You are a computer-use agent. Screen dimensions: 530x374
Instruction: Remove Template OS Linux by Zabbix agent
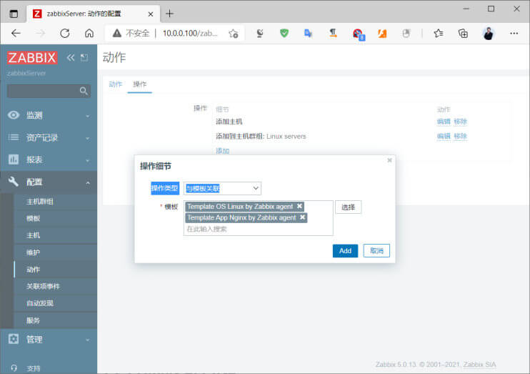(299, 206)
